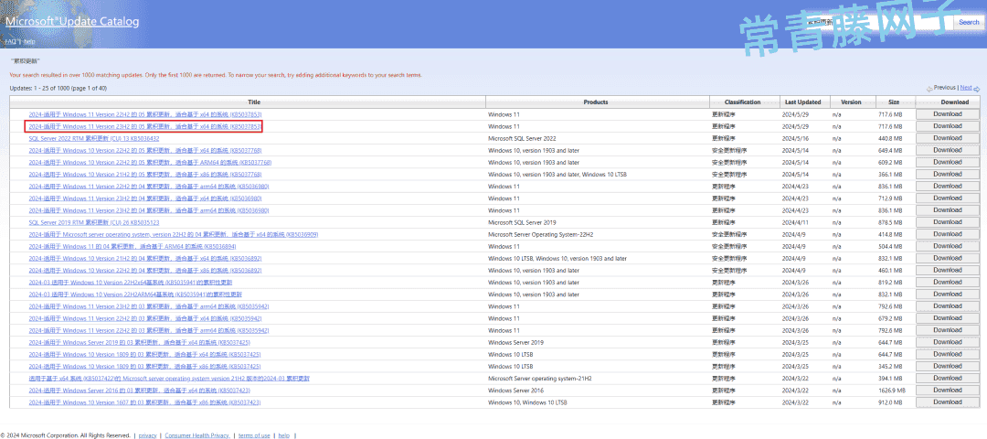
Task: Download Windows 10 21H2 x86 KB5037768 (366.1 MB)
Action: (948, 174)
